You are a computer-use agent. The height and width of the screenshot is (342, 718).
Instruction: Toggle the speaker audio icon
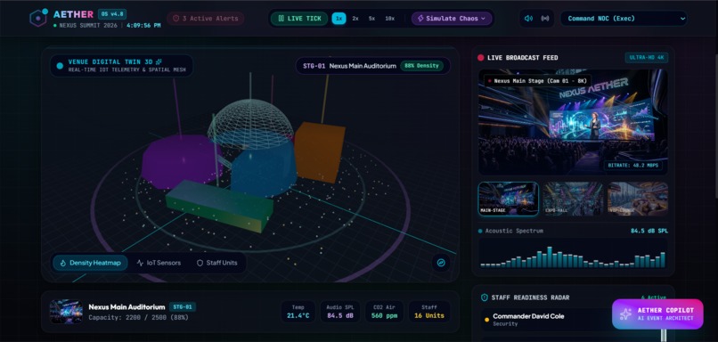coord(528,19)
